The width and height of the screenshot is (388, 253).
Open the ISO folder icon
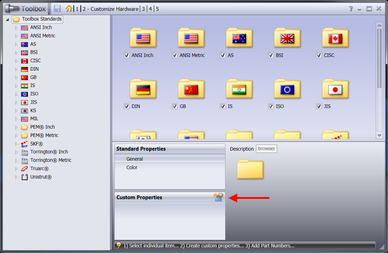click(287, 89)
